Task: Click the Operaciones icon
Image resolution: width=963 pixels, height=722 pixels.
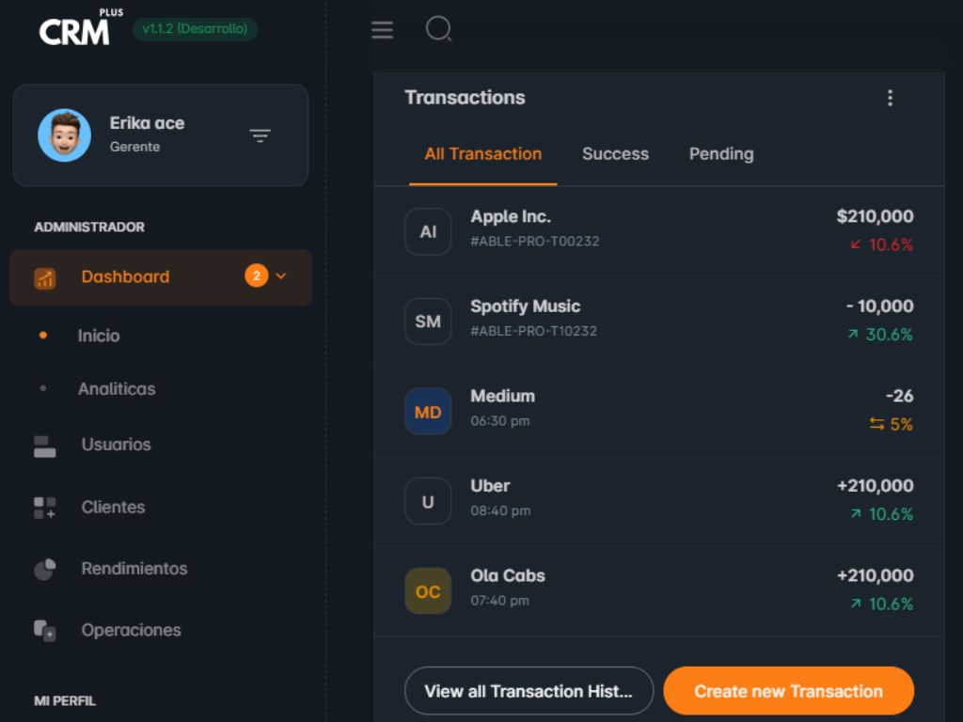Action: (45, 631)
